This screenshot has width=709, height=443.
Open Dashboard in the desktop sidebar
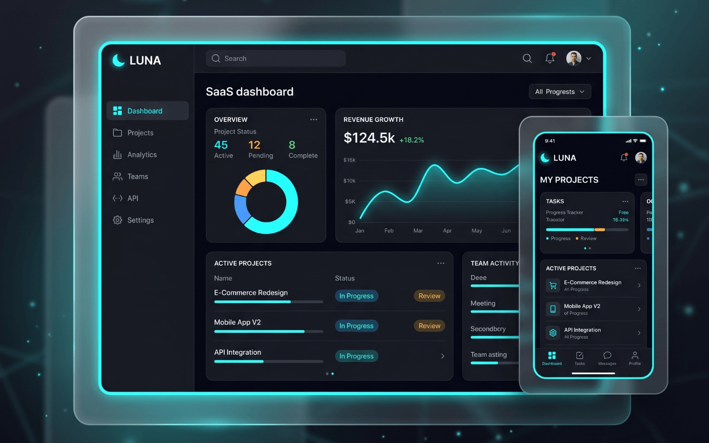[x=148, y=111]
